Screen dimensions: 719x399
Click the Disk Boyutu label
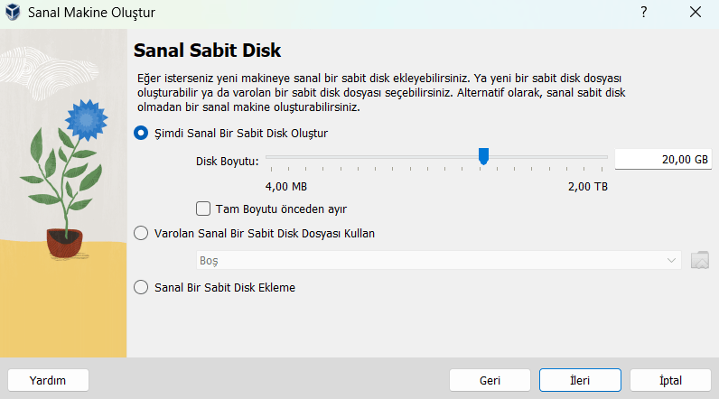(227, 161)
